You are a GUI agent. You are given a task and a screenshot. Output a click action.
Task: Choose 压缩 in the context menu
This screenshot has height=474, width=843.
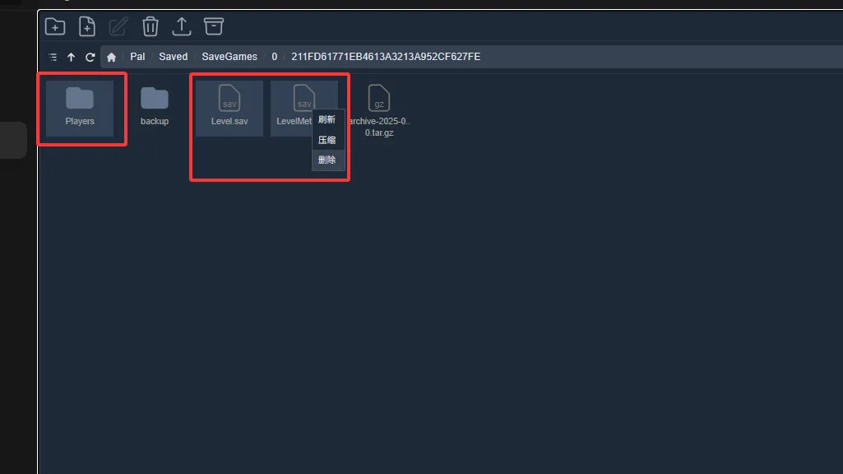click(x=327, y=140)
